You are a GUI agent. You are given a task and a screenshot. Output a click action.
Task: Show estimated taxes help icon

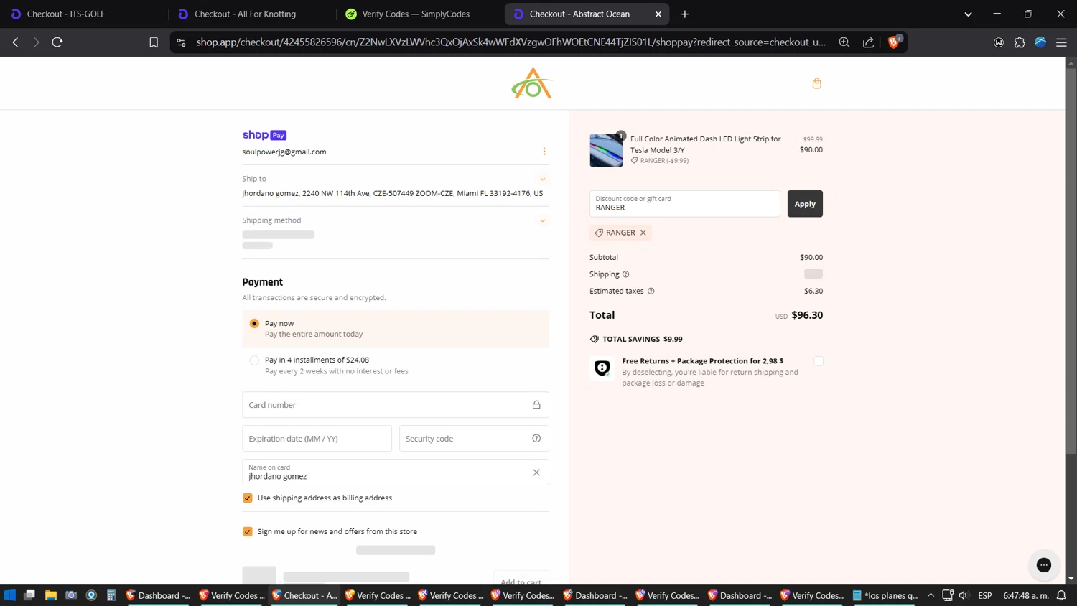click(651, 291)
